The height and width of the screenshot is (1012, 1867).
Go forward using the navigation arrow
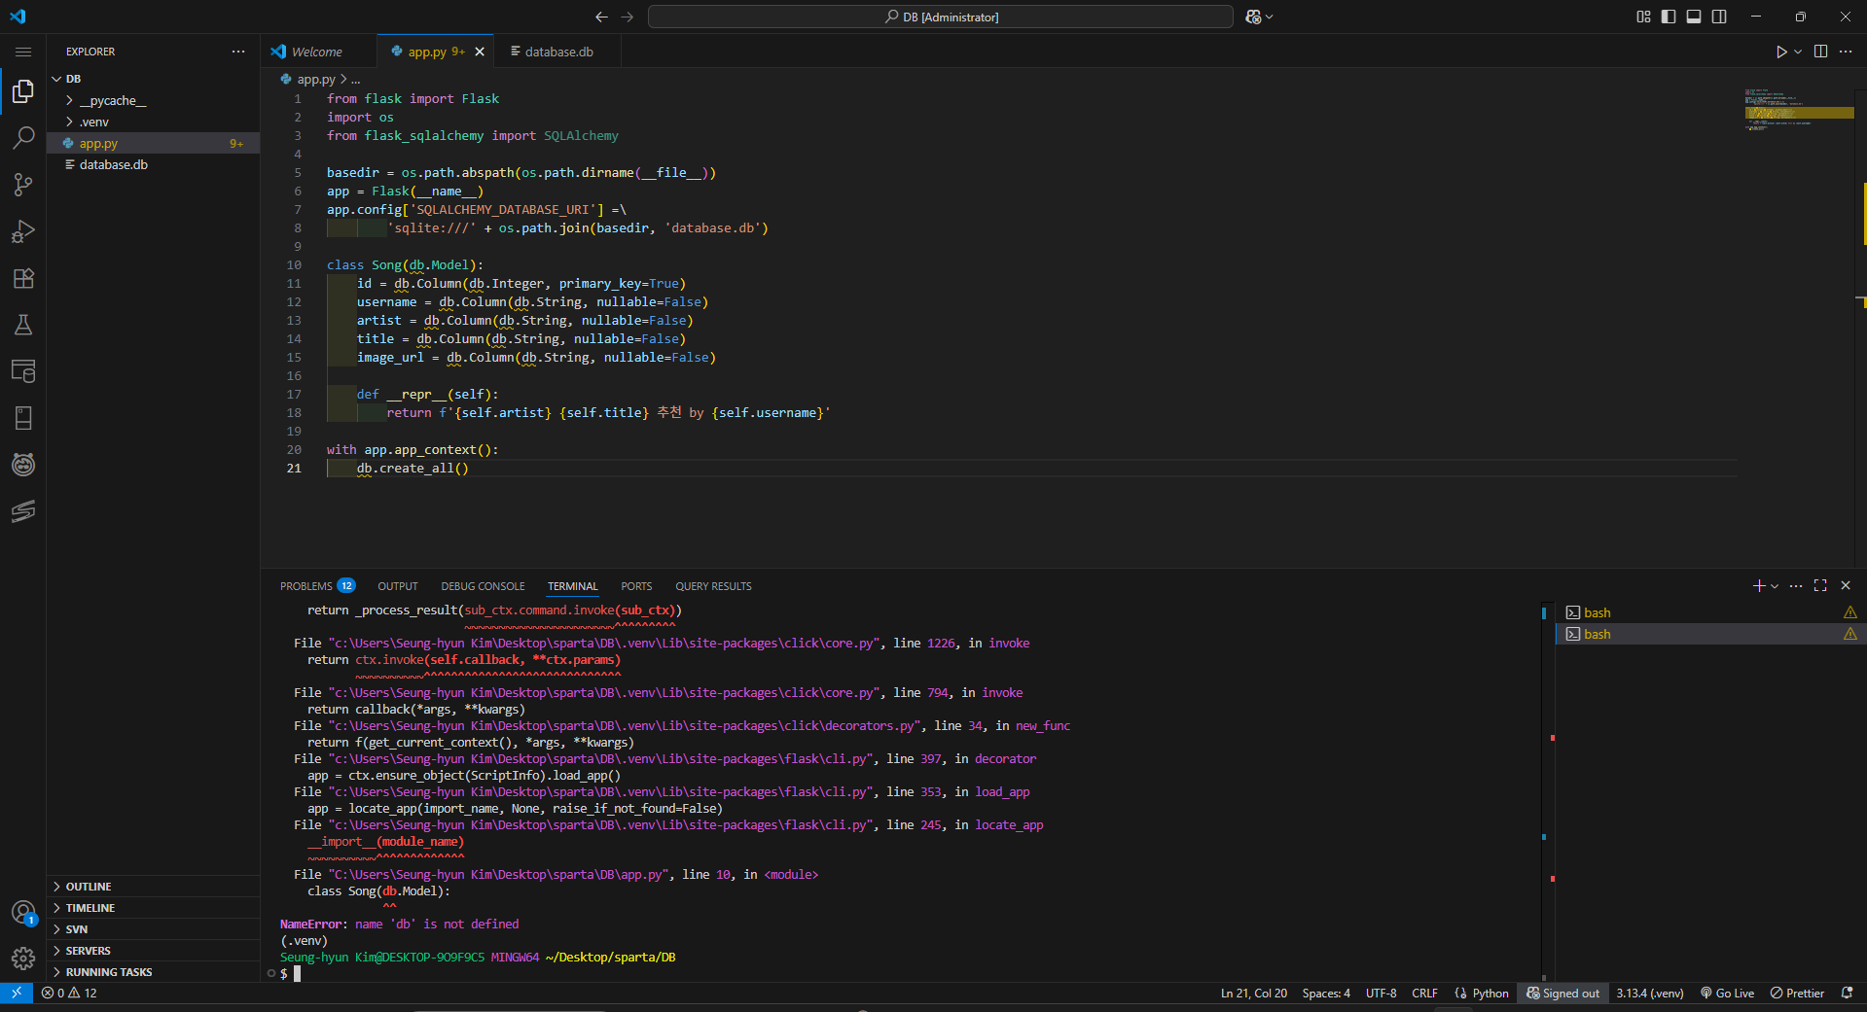tap(628, 17)
